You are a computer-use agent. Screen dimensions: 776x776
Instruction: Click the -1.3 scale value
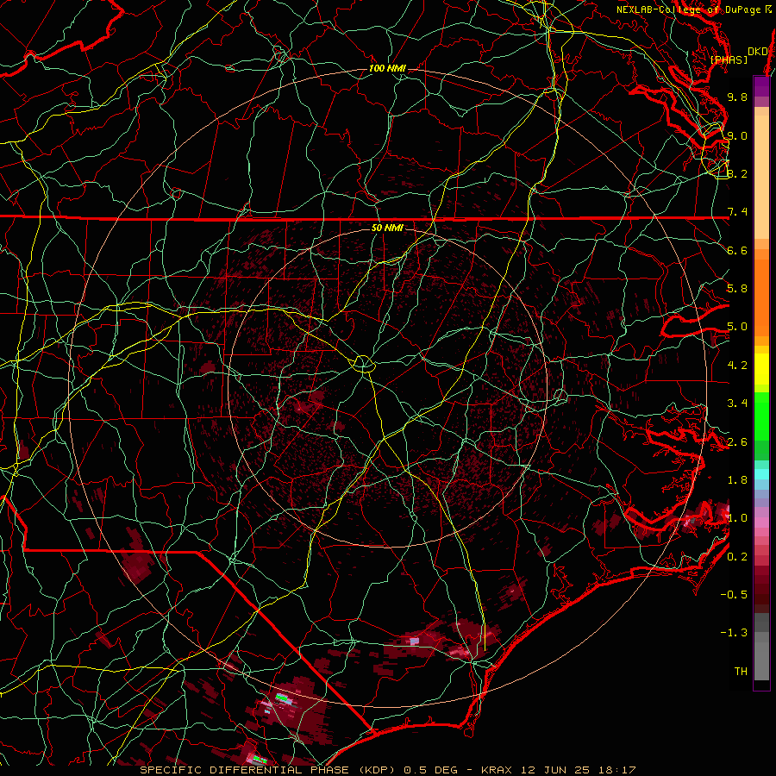[734, 633]
